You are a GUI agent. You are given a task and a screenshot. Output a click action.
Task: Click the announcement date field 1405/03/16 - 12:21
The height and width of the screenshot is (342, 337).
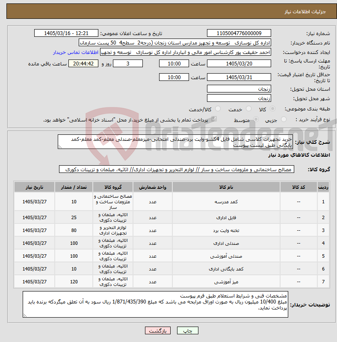[x=66, y=33]
